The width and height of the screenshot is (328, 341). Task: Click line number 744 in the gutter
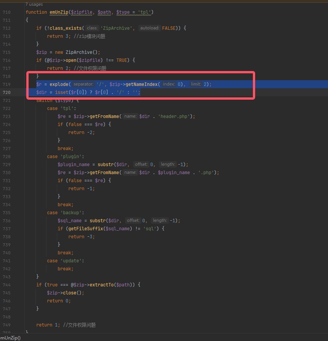6,285
